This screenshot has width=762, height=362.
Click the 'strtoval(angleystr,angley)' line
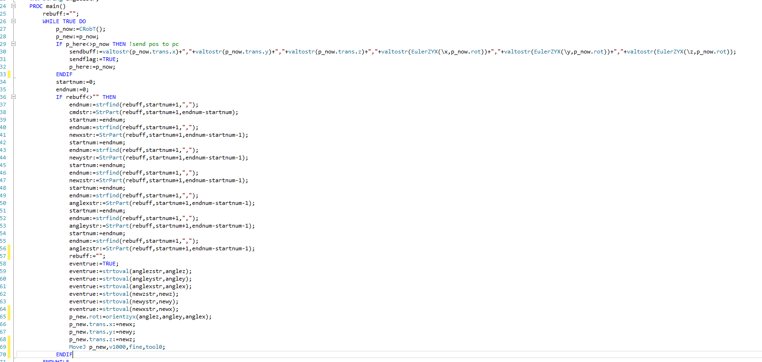point(130,279)
